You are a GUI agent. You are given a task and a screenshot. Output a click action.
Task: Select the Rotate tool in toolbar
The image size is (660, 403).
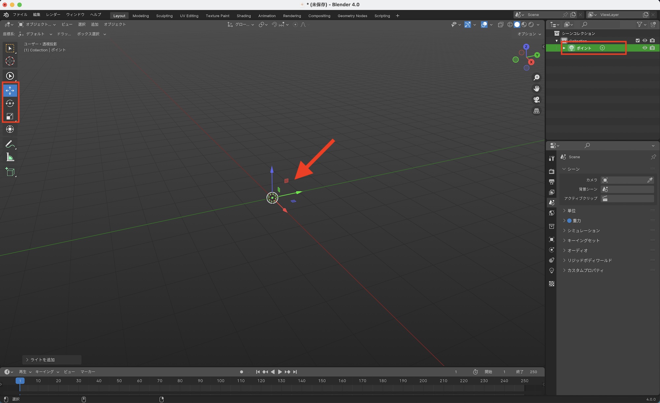[x=10, y=103]
